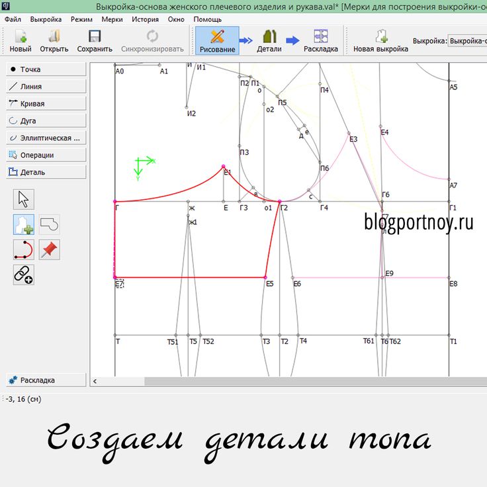Viewport: 487px width, 487px height.
Task: Open the Выкройка pattern piece combo box
Action: [x=467, y=40]
